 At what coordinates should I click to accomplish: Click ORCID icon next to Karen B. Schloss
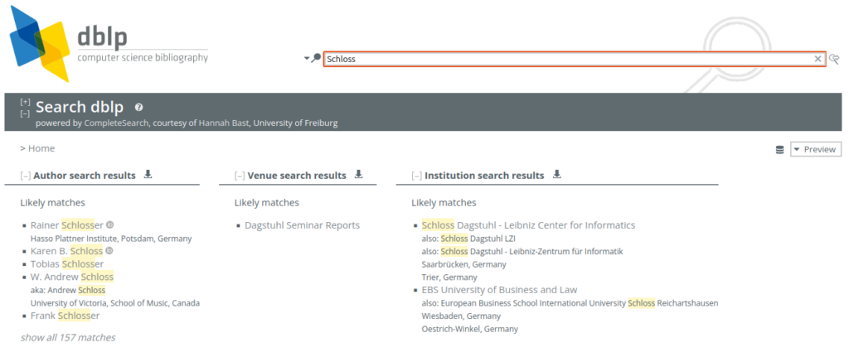[x=109, y=250]
